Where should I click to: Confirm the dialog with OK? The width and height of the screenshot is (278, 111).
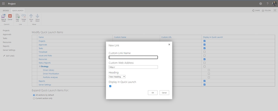(153, 93)
